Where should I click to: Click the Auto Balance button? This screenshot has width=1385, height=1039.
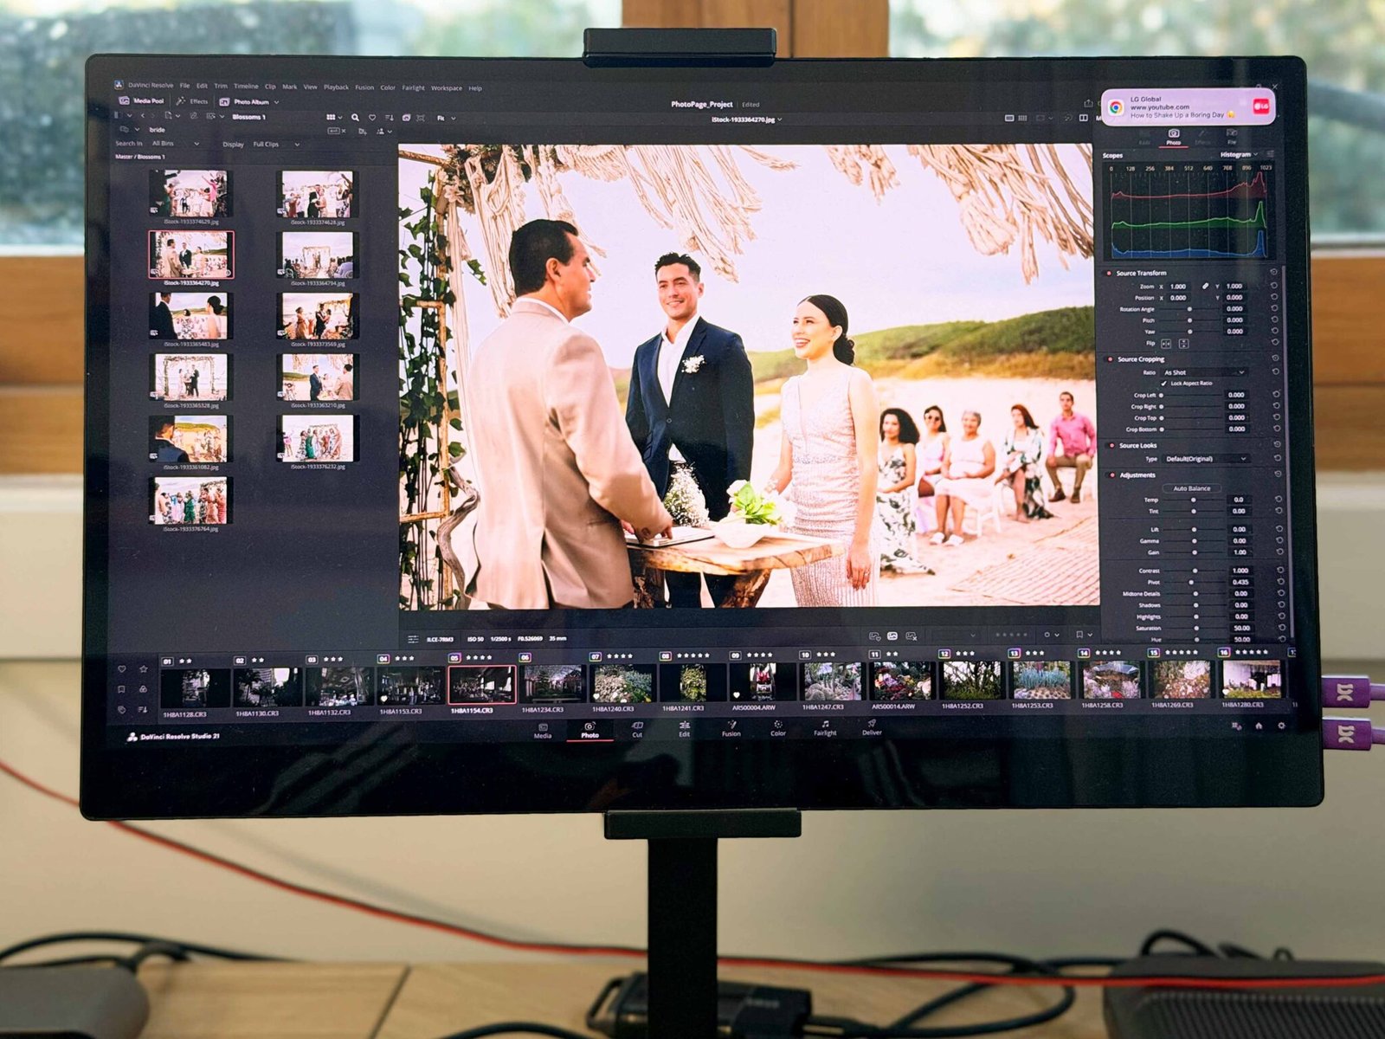[1192, 488]
